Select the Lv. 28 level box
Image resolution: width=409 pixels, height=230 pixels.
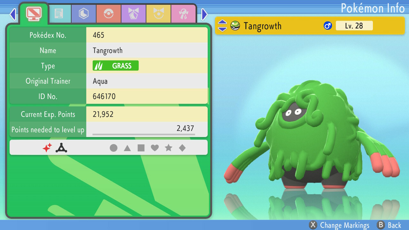click(354, 26)
